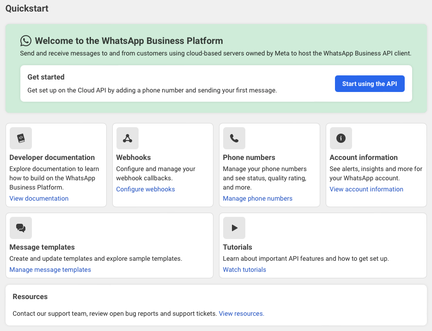Screen dimensions: 432x331
Task: Select the Message templates chat bubbles icon
Action: point(21,228)
